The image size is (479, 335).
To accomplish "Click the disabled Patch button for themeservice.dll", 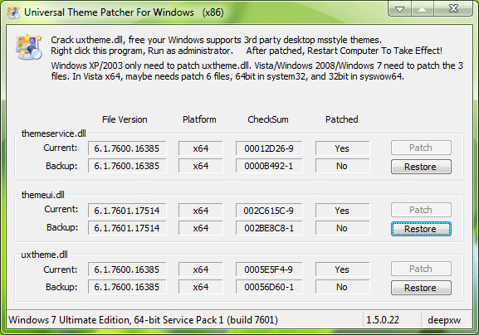I will [421, 148].
